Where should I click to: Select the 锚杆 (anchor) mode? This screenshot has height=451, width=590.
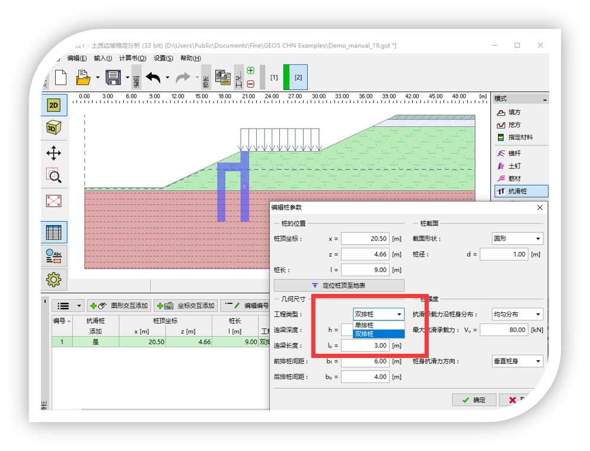click(x=514, y=153)
